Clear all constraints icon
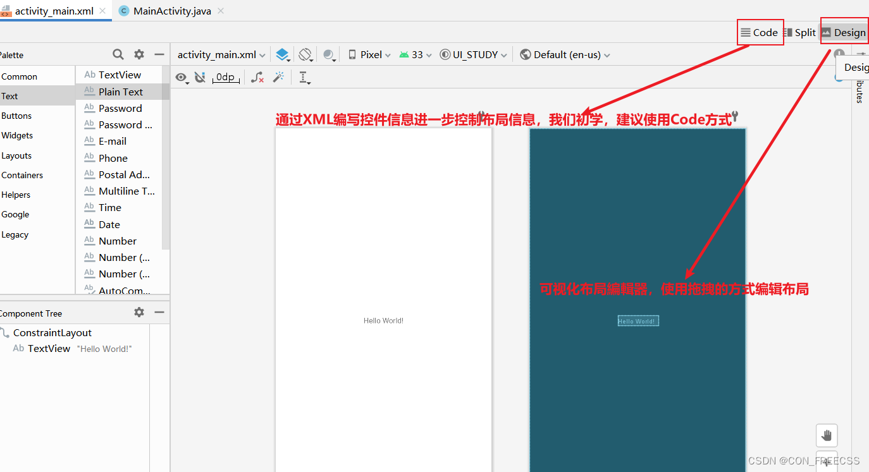This screenshot has height=472, width=869. coord(257,78)
